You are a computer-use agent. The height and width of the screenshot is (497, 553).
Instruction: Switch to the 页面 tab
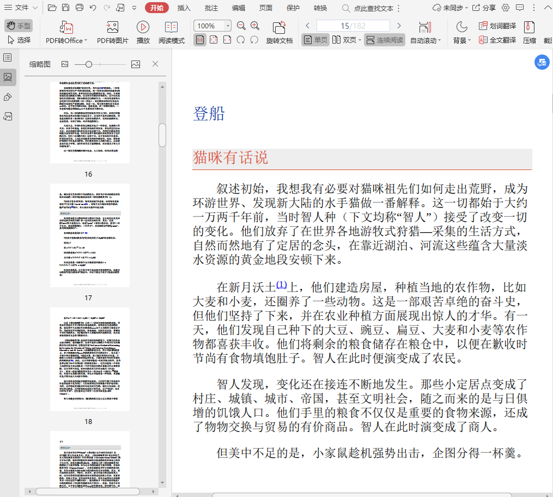(x=265, y=8)
